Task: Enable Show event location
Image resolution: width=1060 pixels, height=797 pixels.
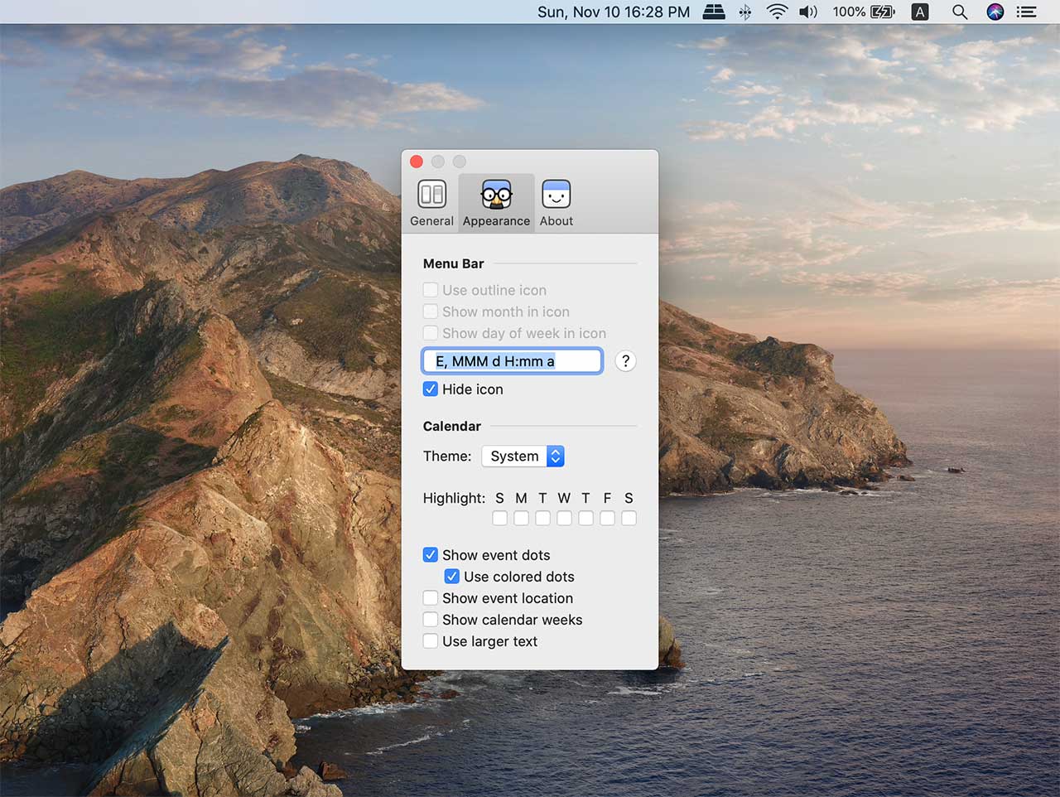Action: (431, 598)
